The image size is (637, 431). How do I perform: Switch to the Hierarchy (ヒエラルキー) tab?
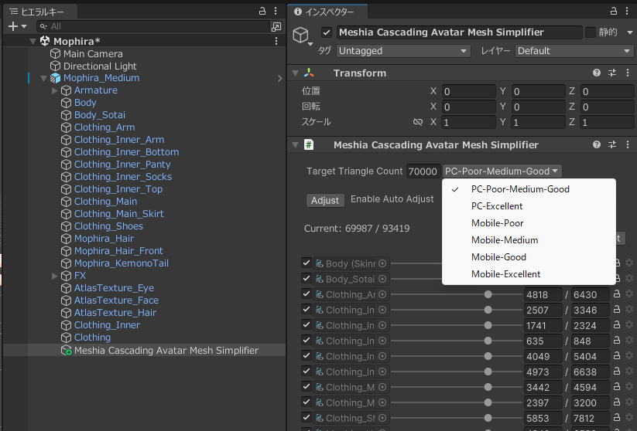click(x=39, y=12)
